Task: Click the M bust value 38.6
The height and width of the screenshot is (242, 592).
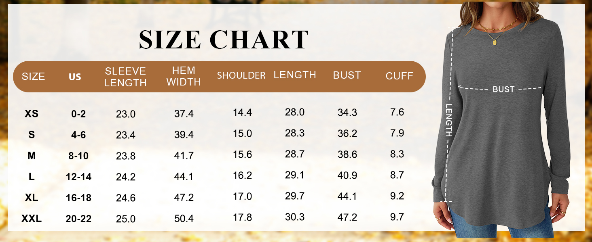Action: click(347, 154)
